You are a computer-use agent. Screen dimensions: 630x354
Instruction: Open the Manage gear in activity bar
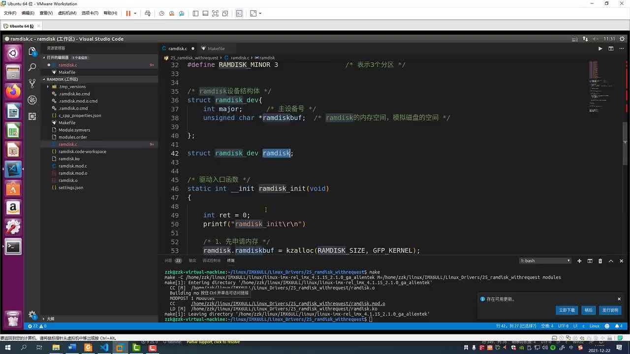click(x=32, y=315)
